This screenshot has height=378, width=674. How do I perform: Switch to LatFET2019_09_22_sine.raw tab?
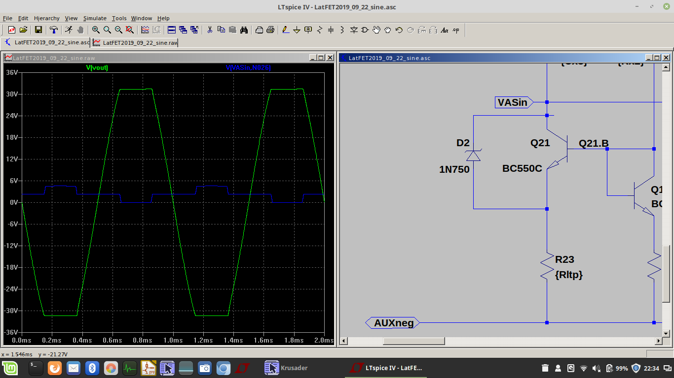[x=135, y=42]
